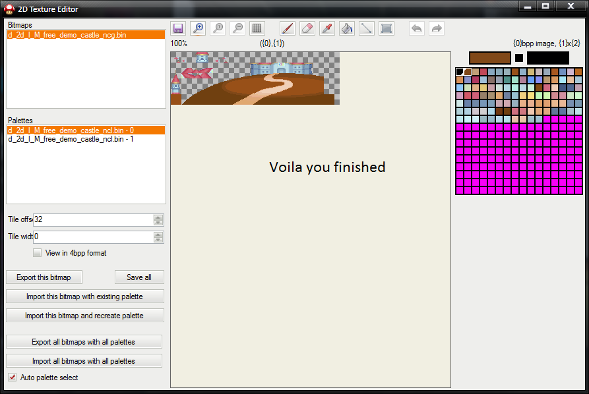Uncheck Auto palette select
This screenshot has height=394, width=589.
(x=13, y=378)
